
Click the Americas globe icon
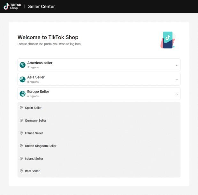pyautogui.click(x=22, y=65)
